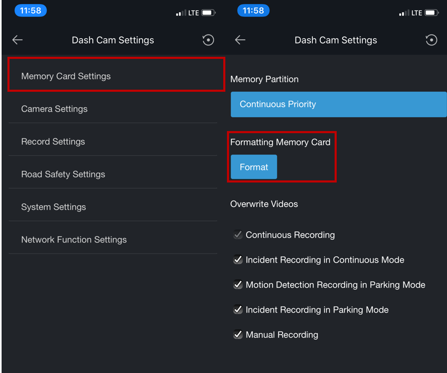
Task: Tap reset icon on left settings header
Action: [x=208, y=40]
